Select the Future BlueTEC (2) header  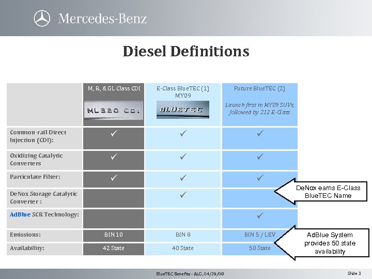point(259,88)
